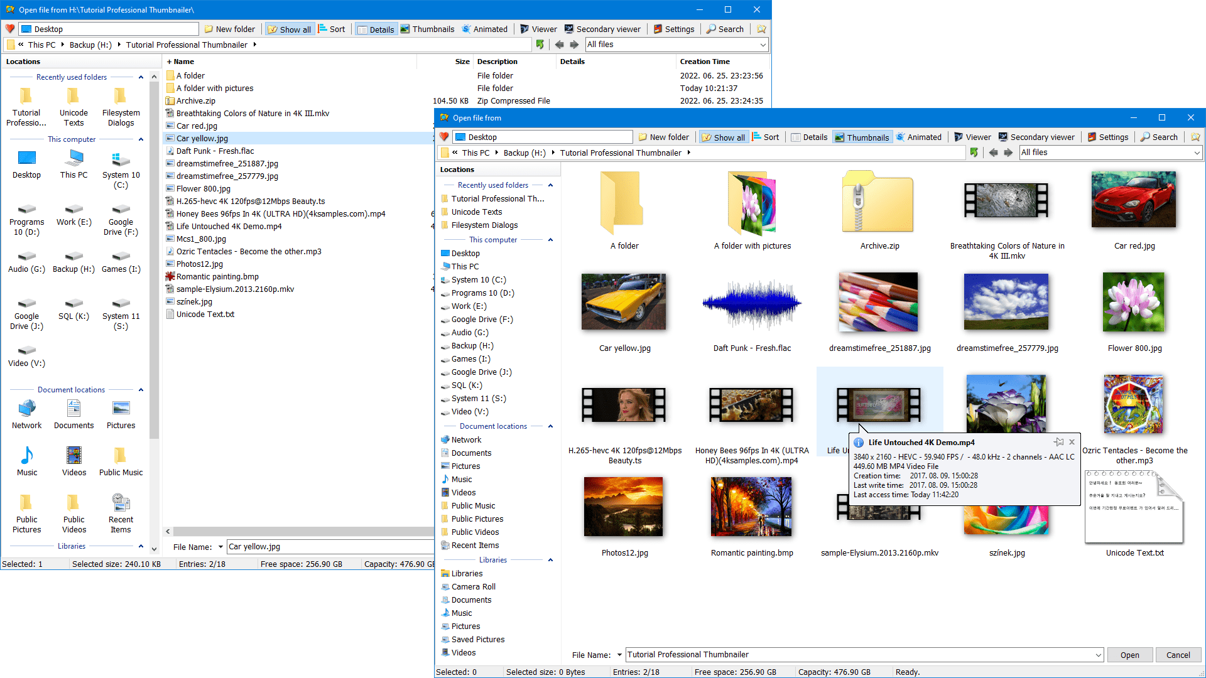
Task: Collapse the Recently used folders section
Action: tap(550, 185)
